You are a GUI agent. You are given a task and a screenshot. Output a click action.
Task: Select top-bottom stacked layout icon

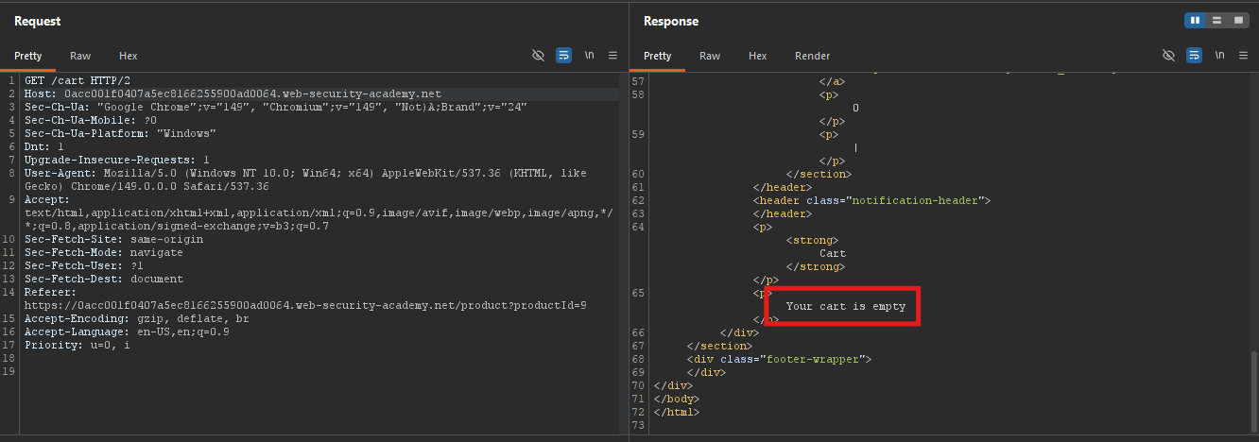click(1216, 20)
